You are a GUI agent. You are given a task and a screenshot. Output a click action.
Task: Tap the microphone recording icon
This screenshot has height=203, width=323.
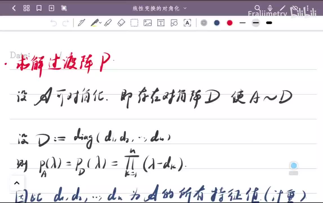[x=270, y=8]
